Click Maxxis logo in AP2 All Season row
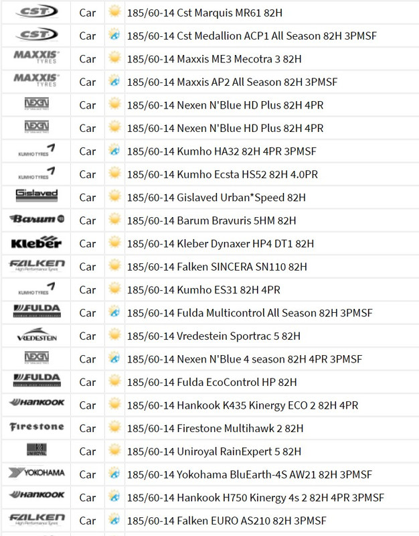 [x=37, y=80]
